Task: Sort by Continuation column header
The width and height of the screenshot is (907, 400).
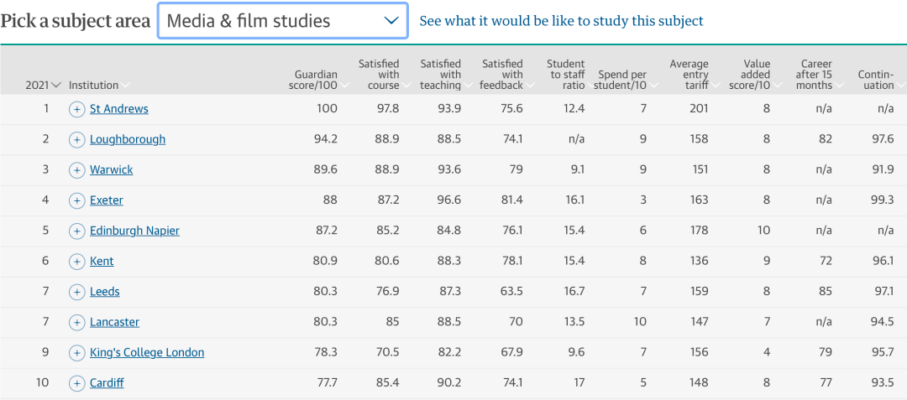Action: point(875,80)
